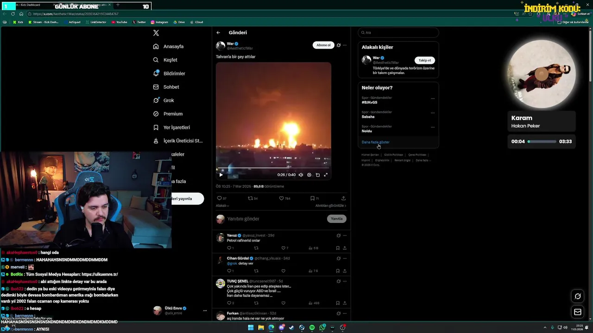Click the browser address bar URL
The height and width of the screenshot is (333, 593).
pyautogui.click(x=76, y=14)
